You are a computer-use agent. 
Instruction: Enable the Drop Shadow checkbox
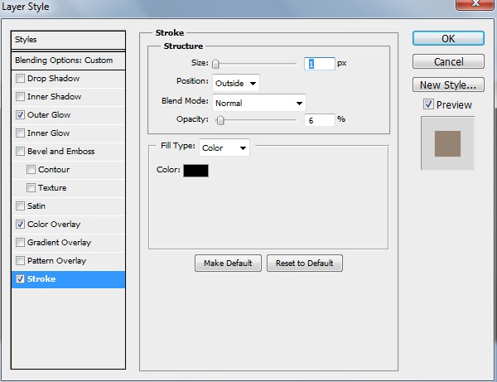point(20,79)
